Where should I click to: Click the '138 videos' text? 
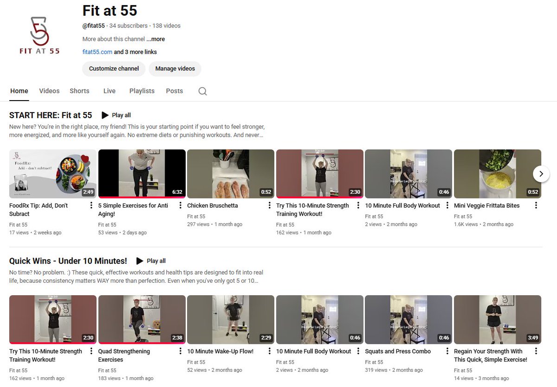167,26
